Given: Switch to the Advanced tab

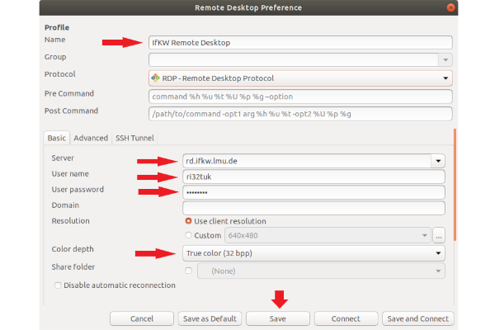Looking at the screenshot, I should click(x=91, y=138).
